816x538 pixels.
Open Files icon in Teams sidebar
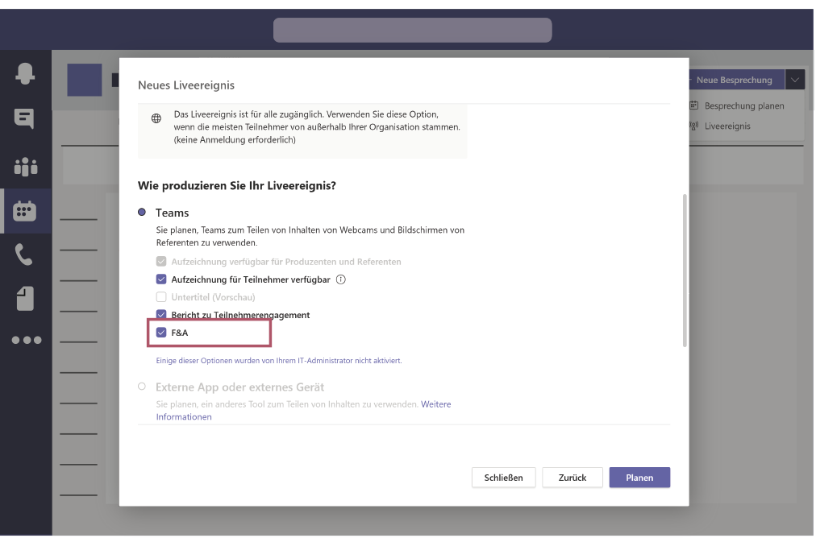pos(25,298)
